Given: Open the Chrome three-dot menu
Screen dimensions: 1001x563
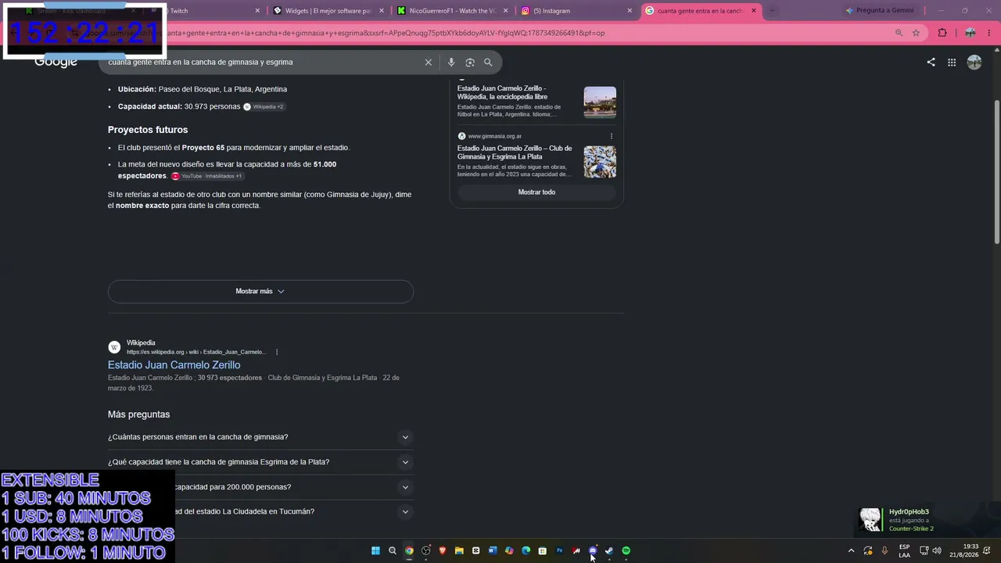Looking at the screenshot, I should 989,33.
